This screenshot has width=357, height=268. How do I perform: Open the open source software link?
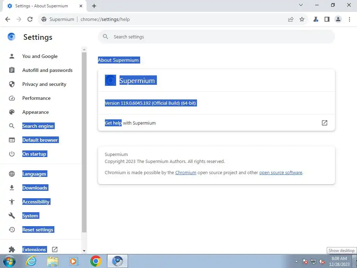[281, 172]
